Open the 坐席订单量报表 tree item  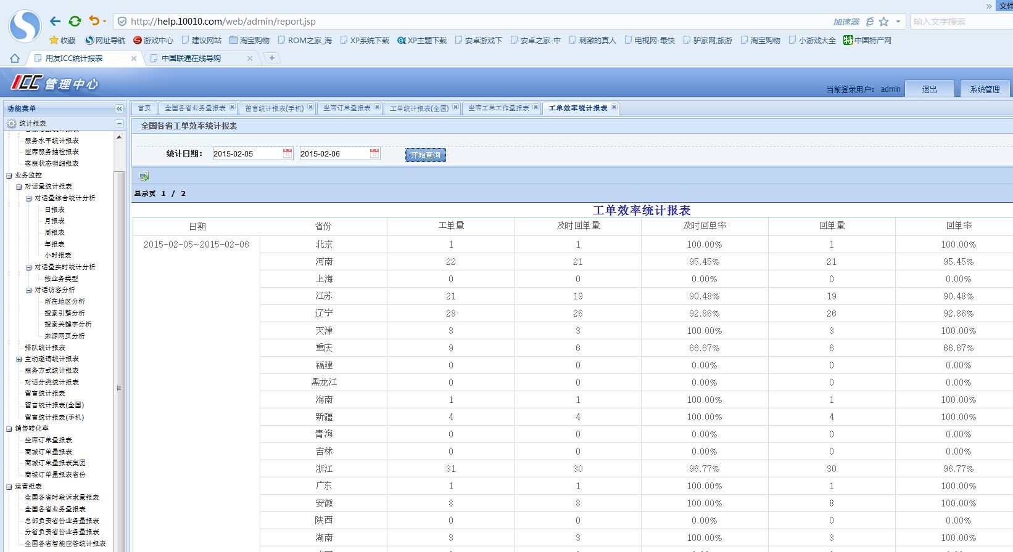coord(48,440)
